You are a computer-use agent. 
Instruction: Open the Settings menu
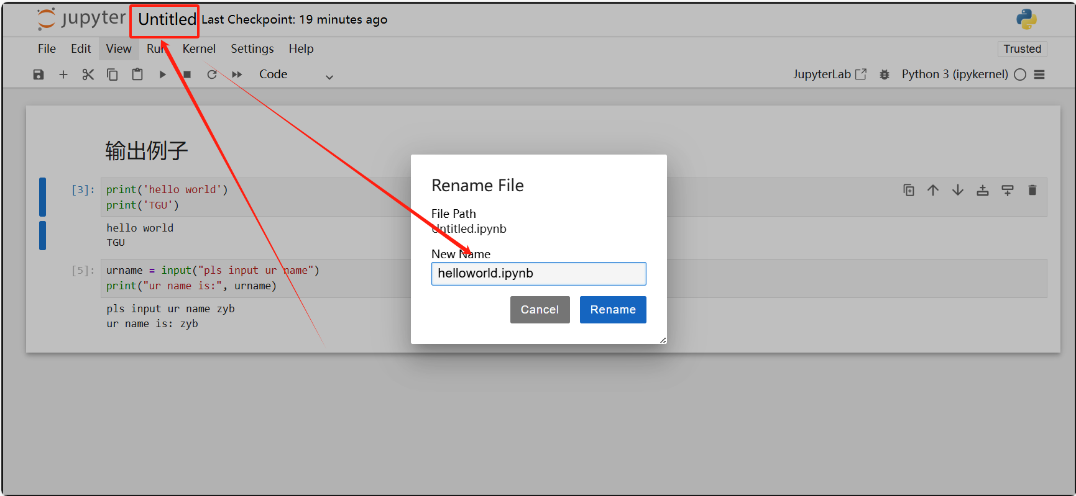pos(252,49)
